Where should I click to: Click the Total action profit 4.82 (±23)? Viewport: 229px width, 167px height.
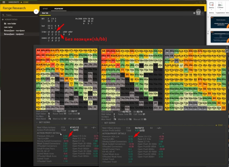[x=140, y=130]
